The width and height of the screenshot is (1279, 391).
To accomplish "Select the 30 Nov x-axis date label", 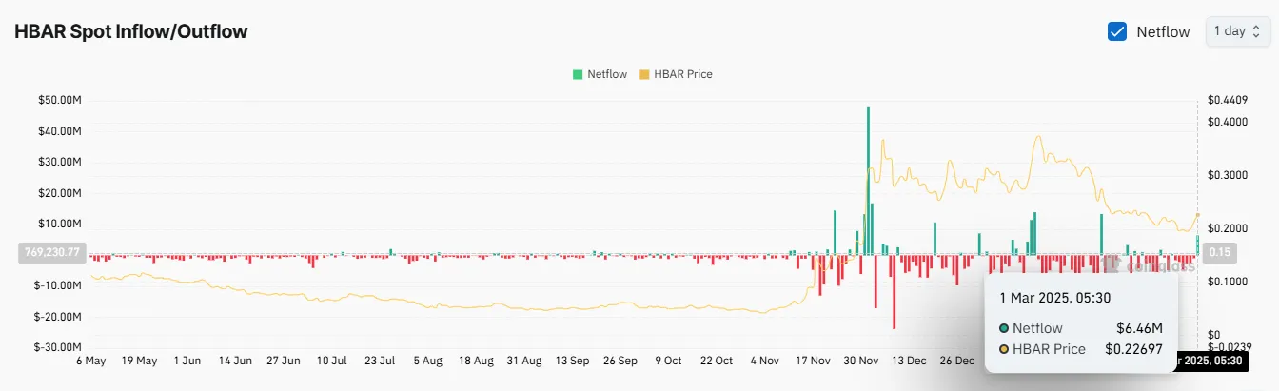I will point(862,362).
